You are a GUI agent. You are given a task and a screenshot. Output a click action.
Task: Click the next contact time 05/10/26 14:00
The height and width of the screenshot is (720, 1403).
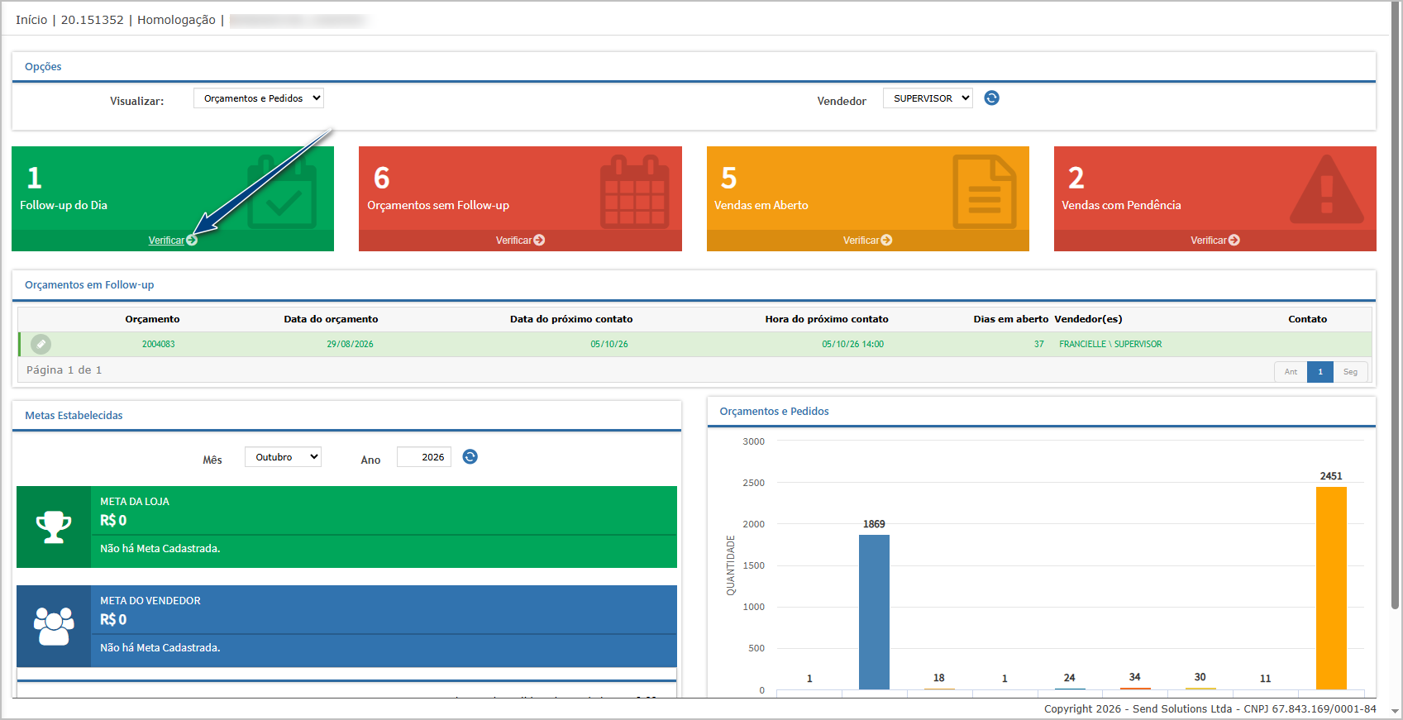[852, 344]
